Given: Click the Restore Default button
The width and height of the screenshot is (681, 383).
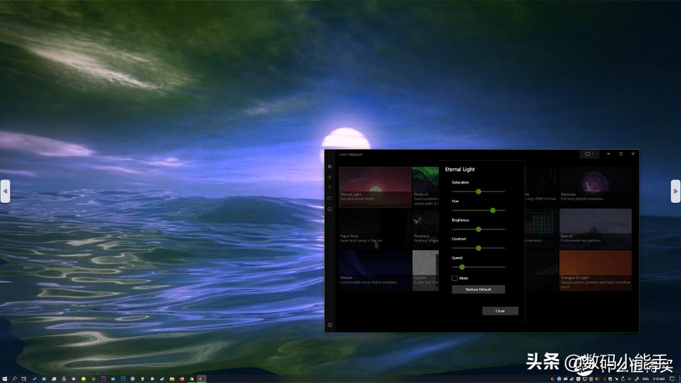Looking at the screenshot, I should [478, 289].
